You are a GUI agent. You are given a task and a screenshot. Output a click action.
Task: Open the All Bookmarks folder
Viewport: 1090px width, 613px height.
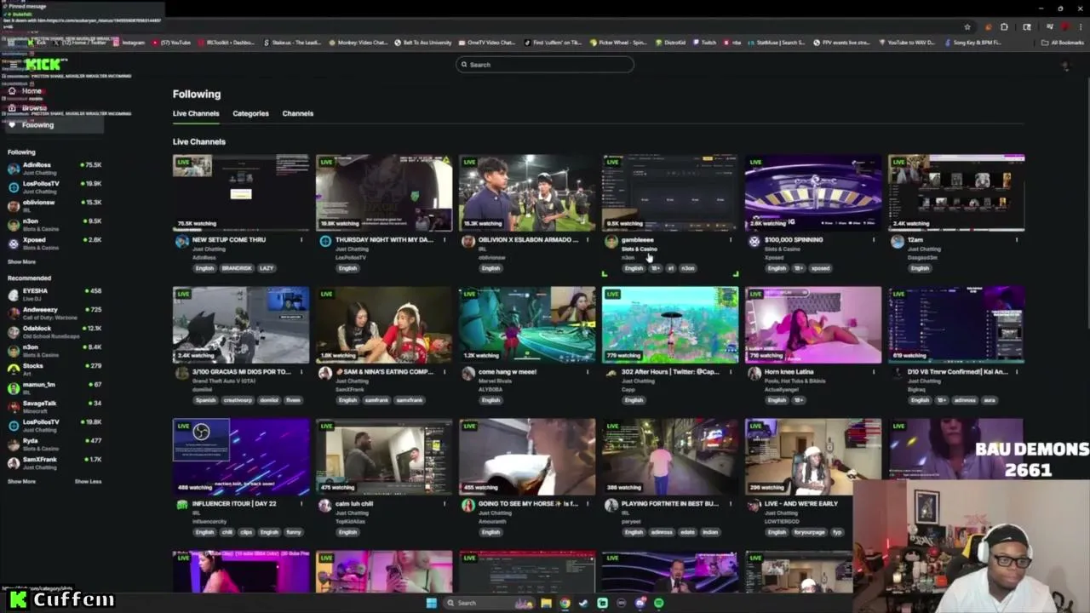[1064, 43]
